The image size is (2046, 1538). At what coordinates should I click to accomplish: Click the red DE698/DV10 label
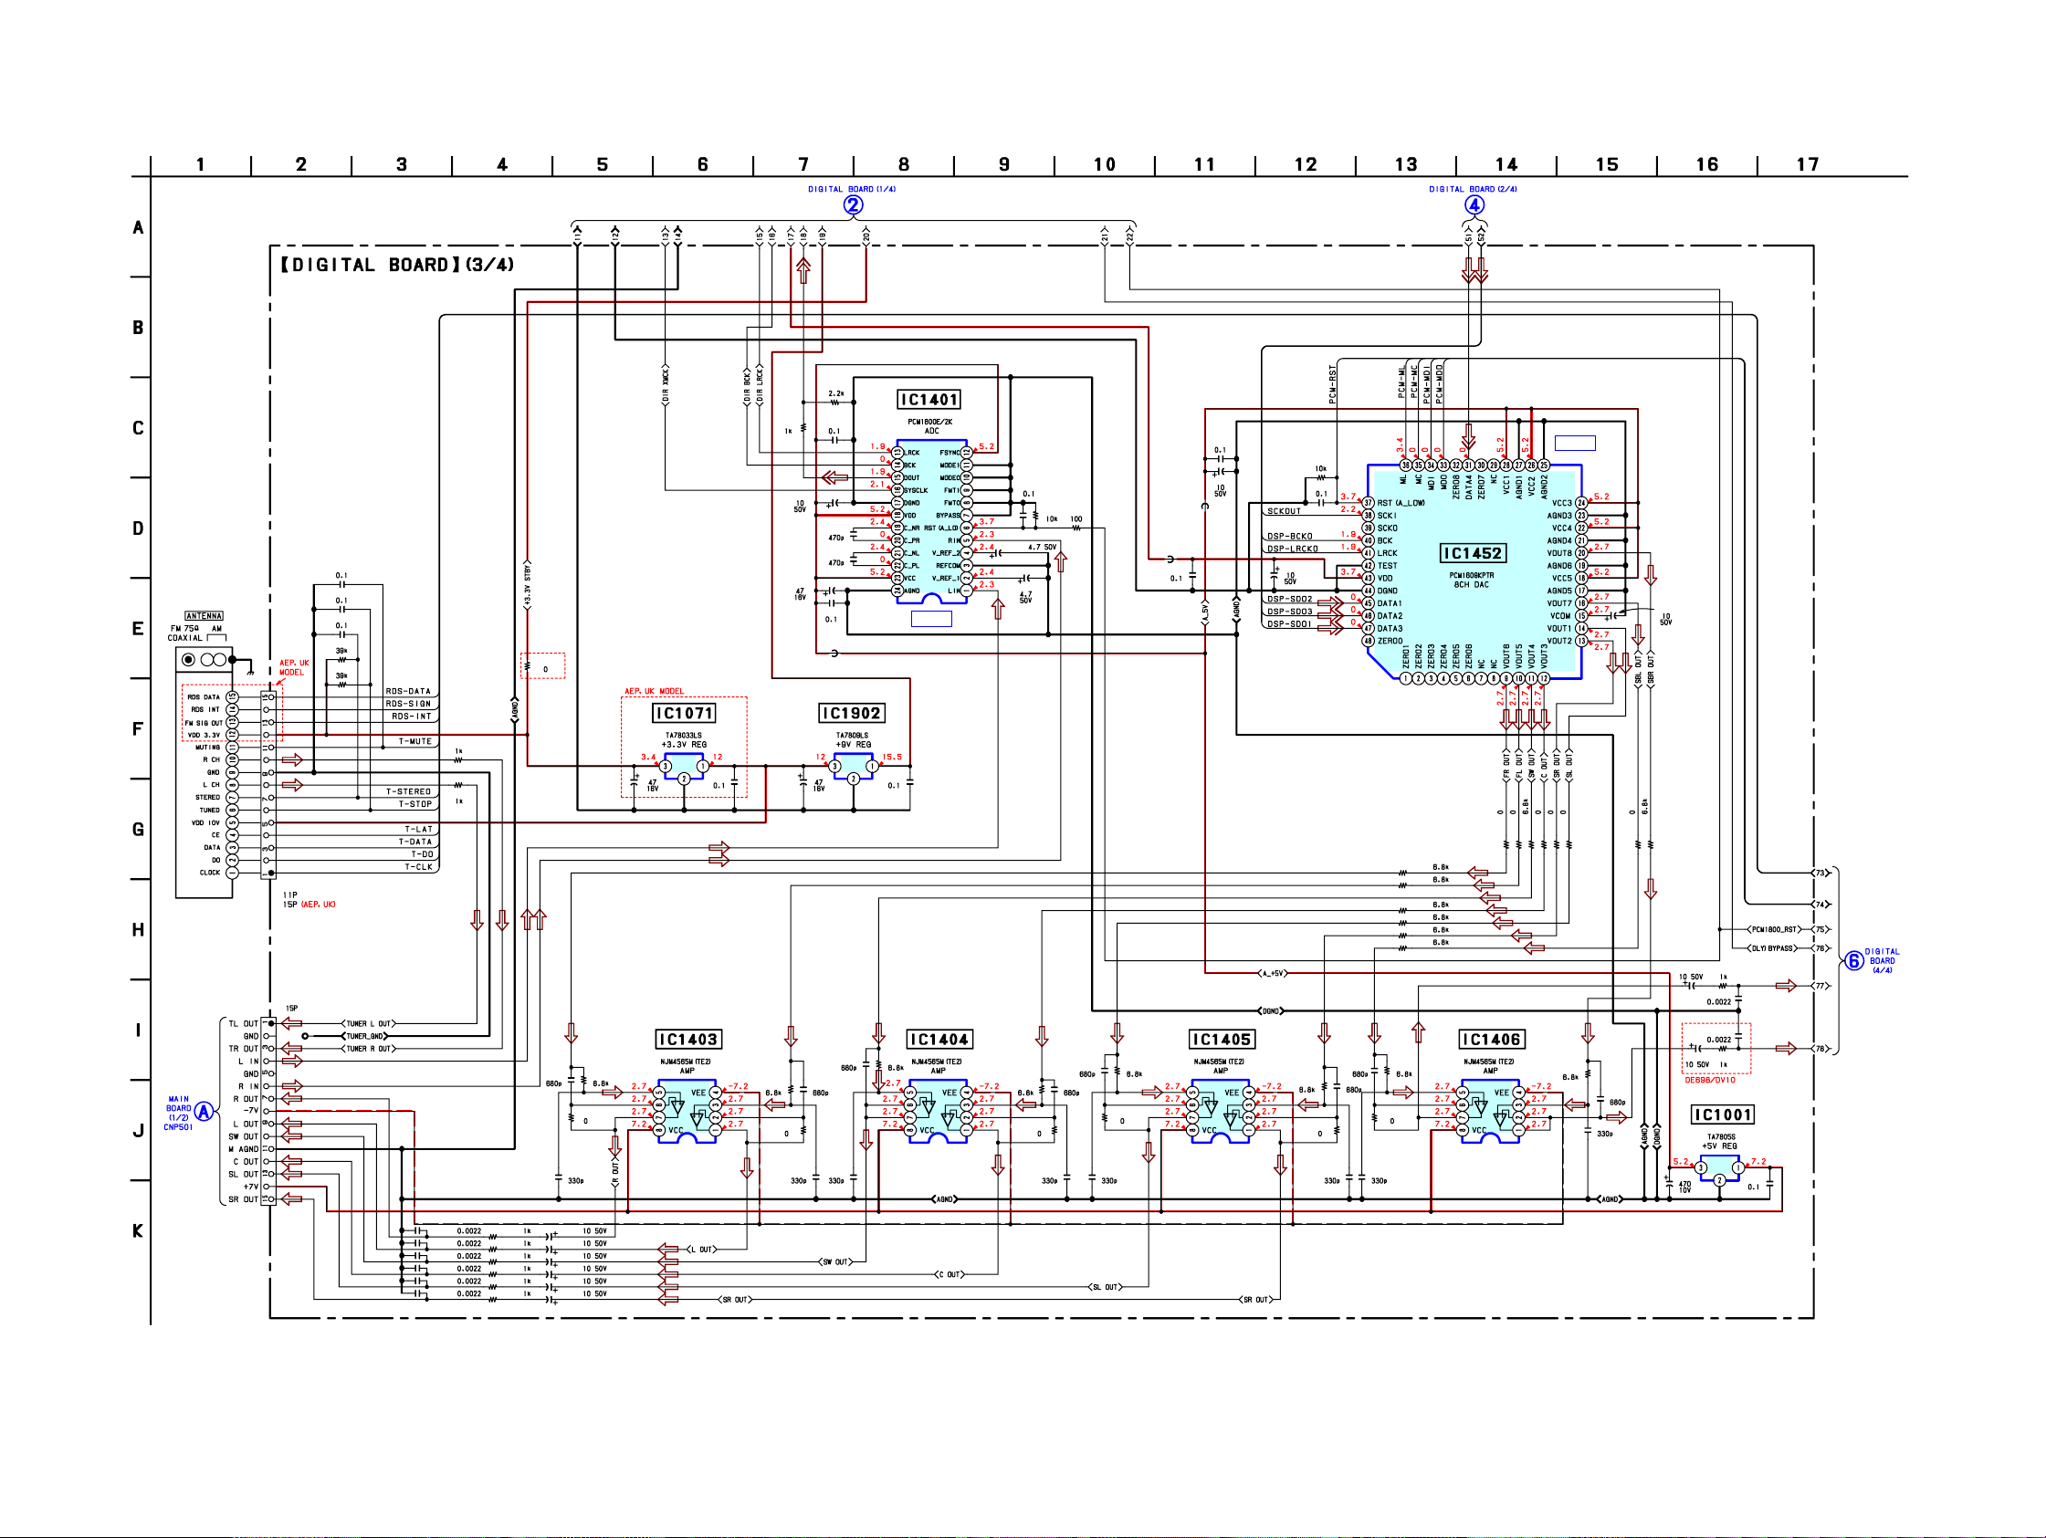coord(1709,1080)
